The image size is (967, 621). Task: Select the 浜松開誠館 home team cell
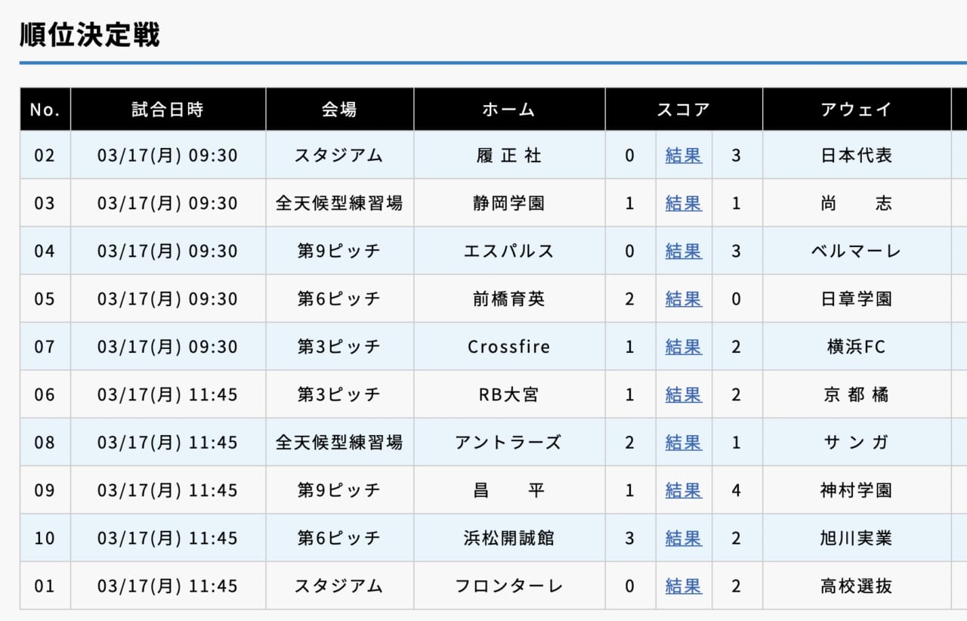[509, 538]
